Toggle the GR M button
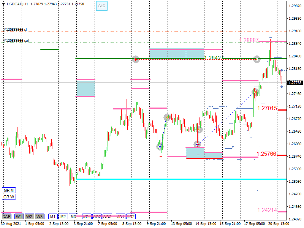Screen dimensions: 304x228 [8, 190]
